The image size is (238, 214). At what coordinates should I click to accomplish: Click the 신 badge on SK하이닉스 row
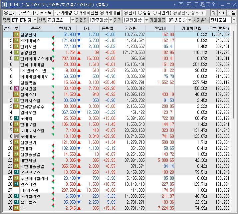tap(16, 40)
